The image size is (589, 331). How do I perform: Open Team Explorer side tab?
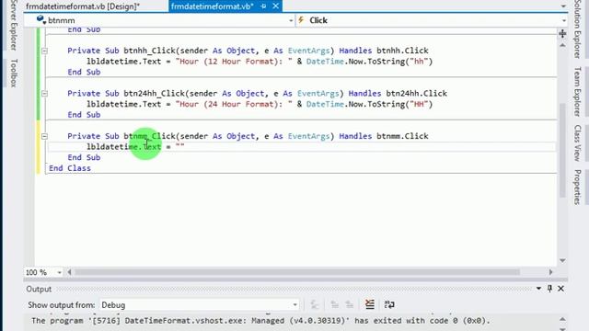pos(577,92)
